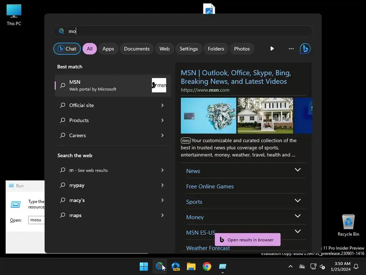Open the Weather Forecast link
Image resolution: width=366 pixels, height=275 pixels.
click(x=208, y=248)
